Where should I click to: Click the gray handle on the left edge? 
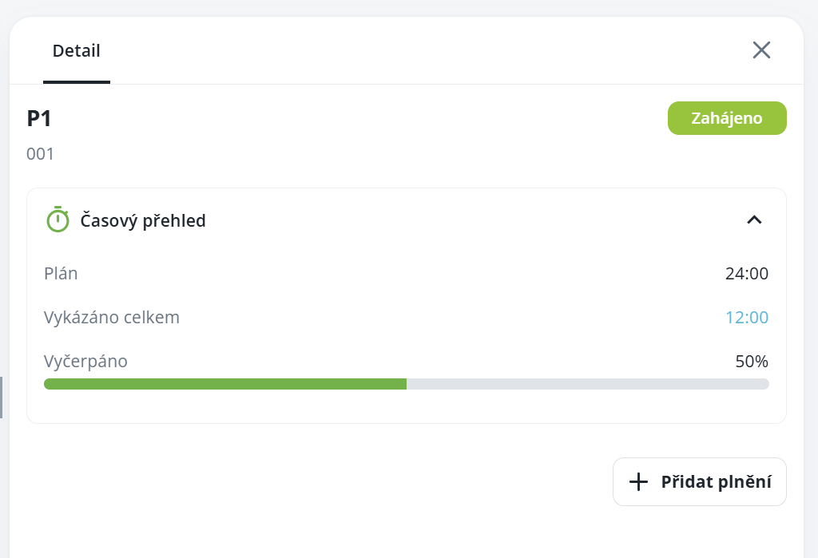(x=1, y=398)
